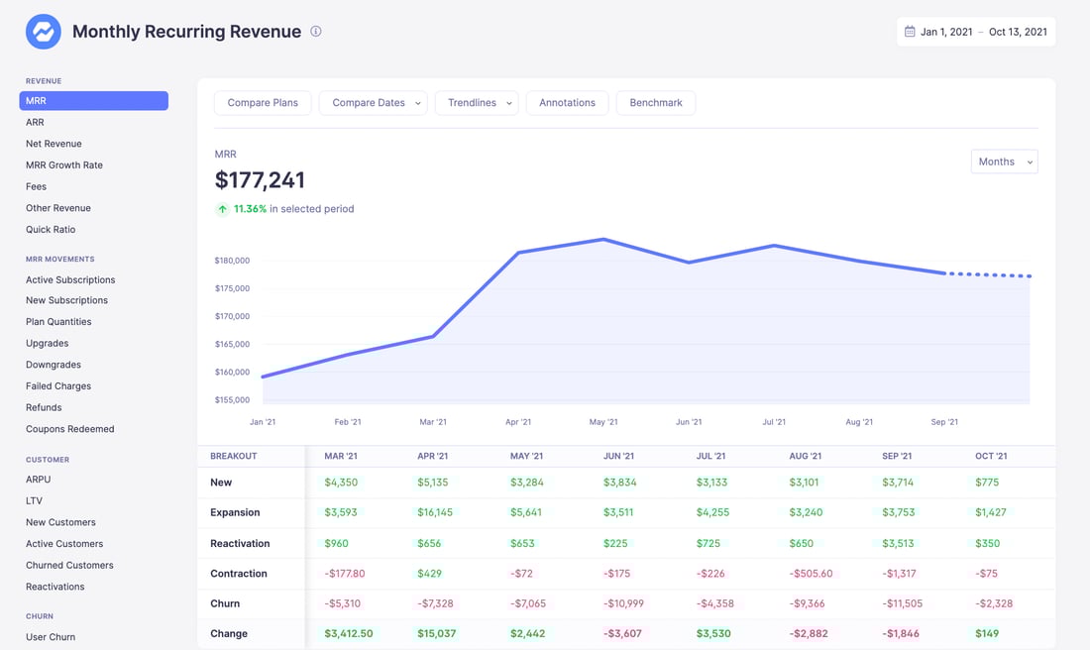Viewport: 1090px width, 650px height.
Task: Open the Churned Customers report
Action: pos(68,565)
